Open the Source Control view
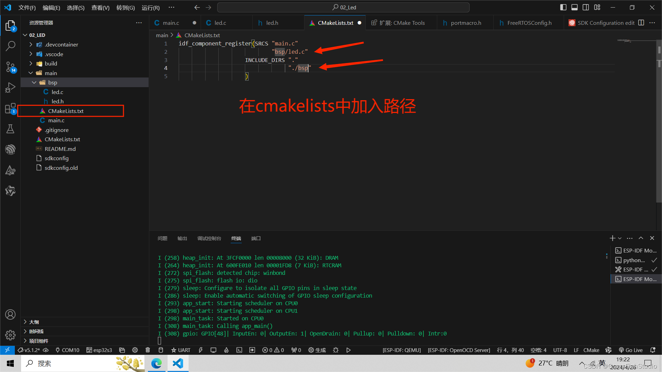Screen dimensions: 662x372 (10, 66)
